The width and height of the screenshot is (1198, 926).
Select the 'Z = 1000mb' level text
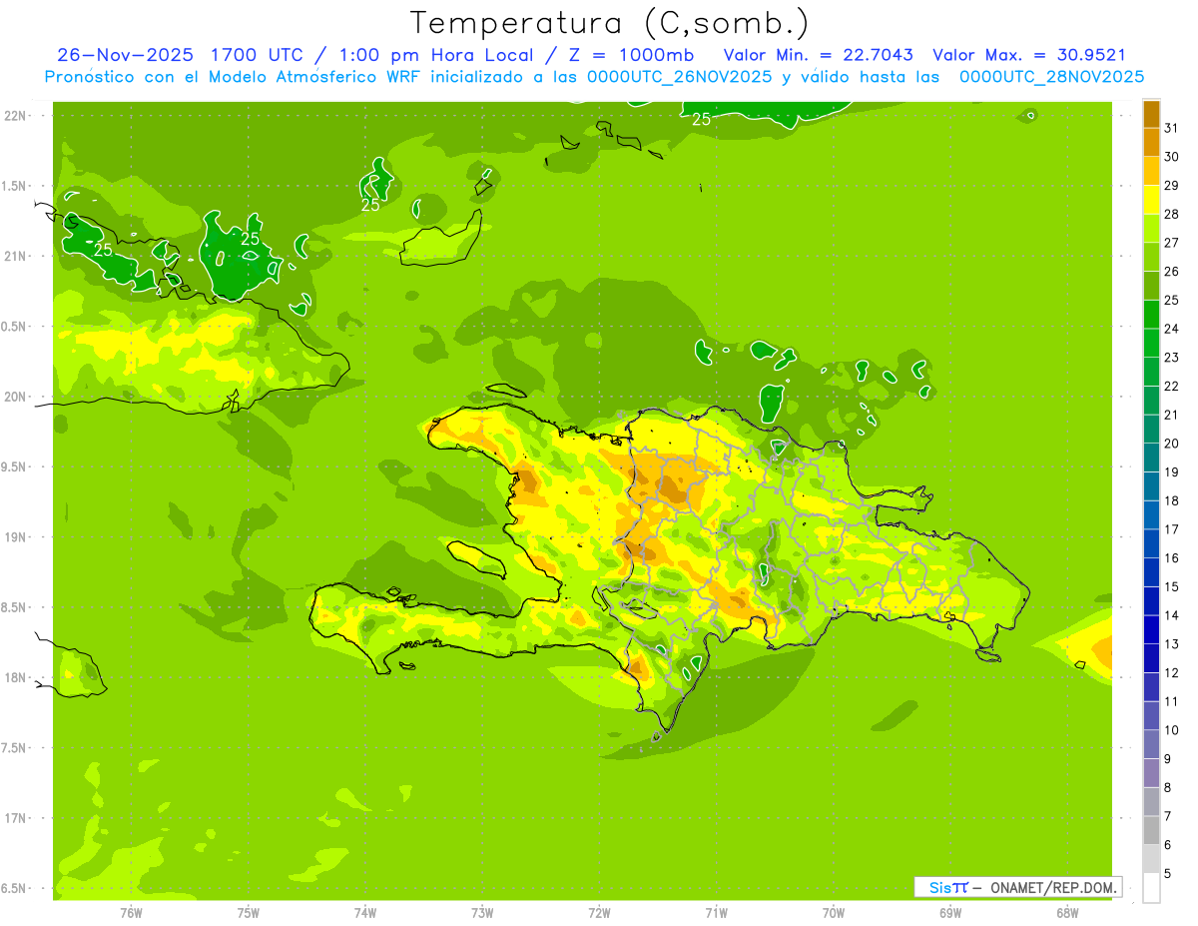click(631, 55)
